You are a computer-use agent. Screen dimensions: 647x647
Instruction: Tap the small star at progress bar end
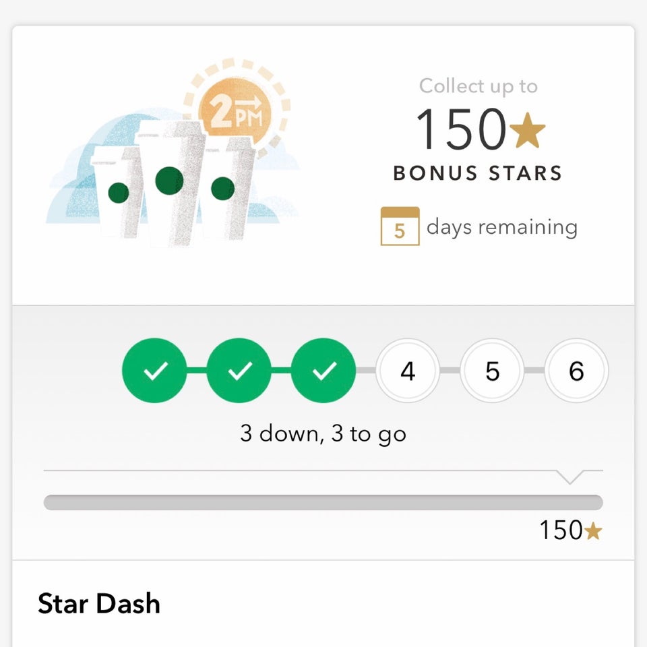593,532
